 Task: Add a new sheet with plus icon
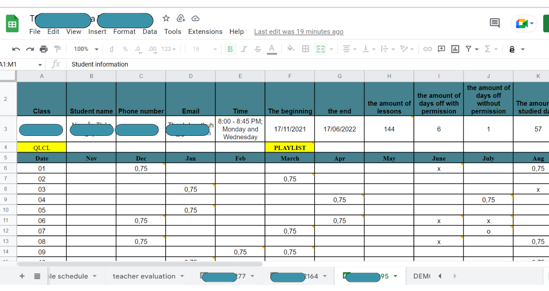click(x=22, y=276)
